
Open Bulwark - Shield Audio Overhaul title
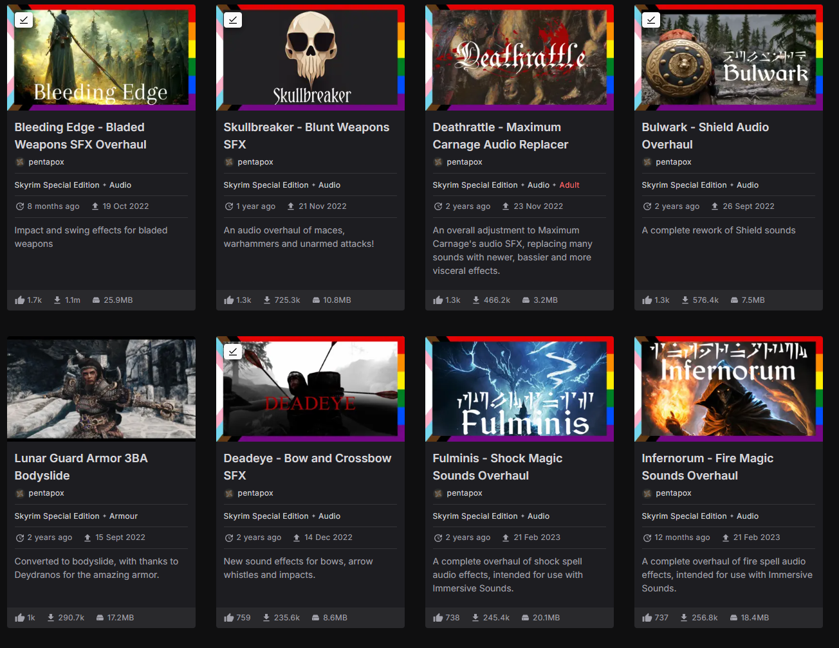(705, 136)
